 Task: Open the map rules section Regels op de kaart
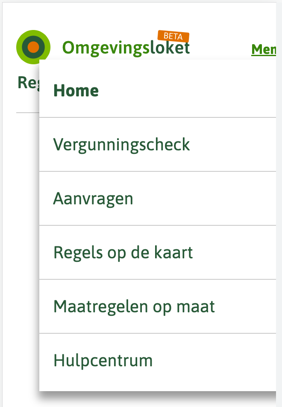tap(123, 252)
